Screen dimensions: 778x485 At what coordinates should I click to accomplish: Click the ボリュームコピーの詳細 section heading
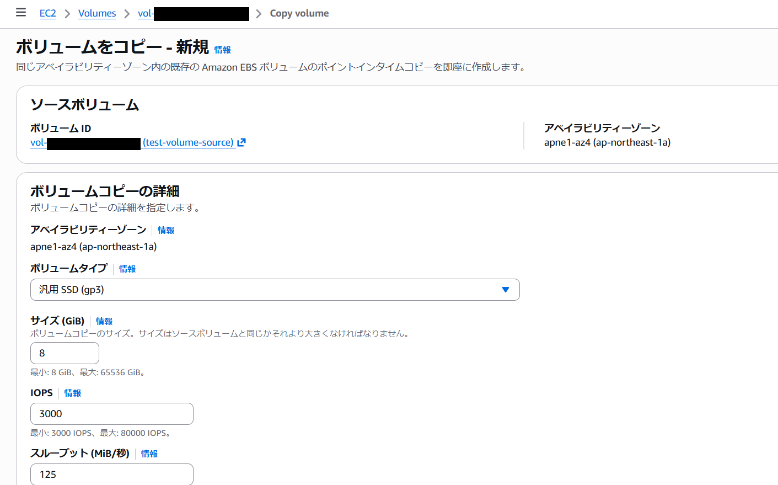[105, 191]
